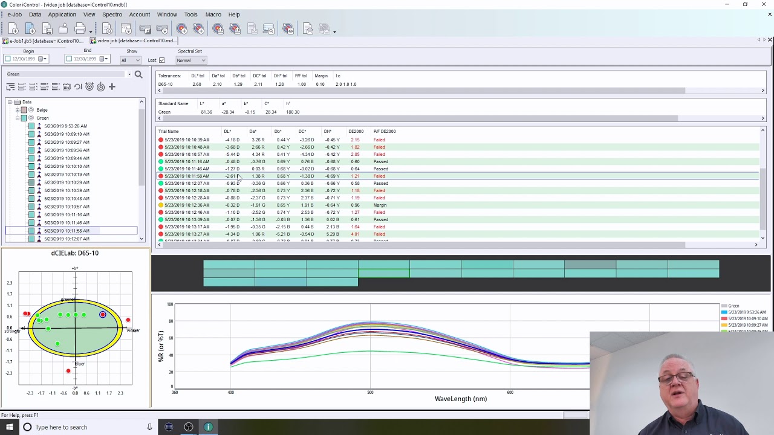This screenshot has height=435, width=774.
Task: Click the database search toolbar icon
Action: point(268,29)
